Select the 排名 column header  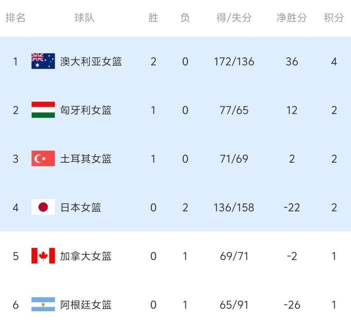pyautogui.click(x=15, y=18)
